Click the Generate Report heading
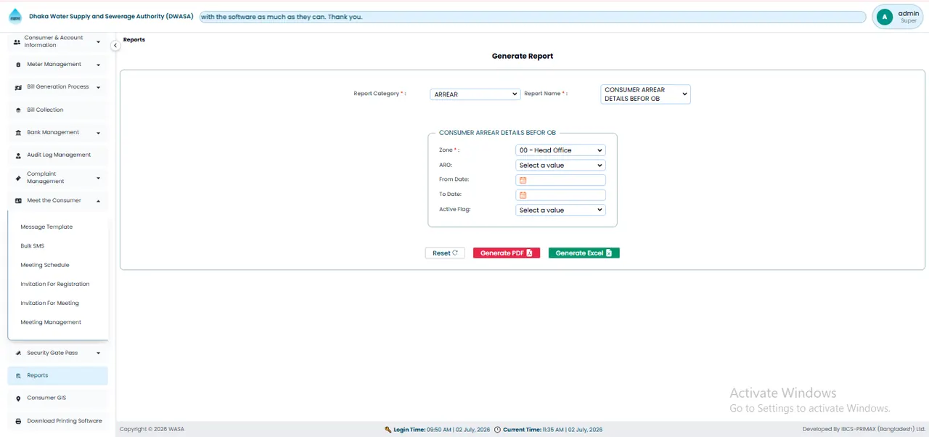Image resolution: width=929 pixels, height=437 pixels. (523, 56)
